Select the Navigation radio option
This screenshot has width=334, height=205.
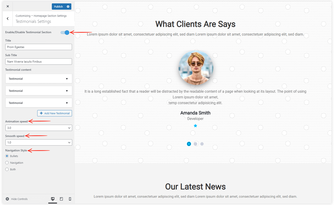[7, 163]
